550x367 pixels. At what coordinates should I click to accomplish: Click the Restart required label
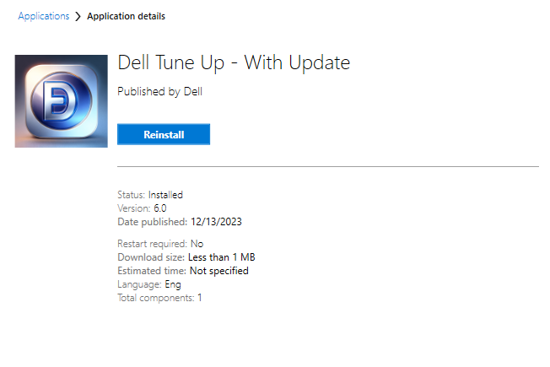tap(154, 244)
